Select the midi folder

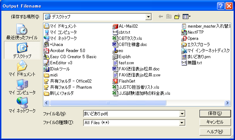[x=51, y=75]
